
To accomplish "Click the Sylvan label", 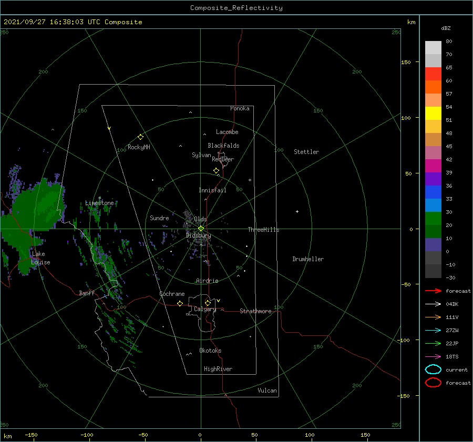I will tap(201, 155).
